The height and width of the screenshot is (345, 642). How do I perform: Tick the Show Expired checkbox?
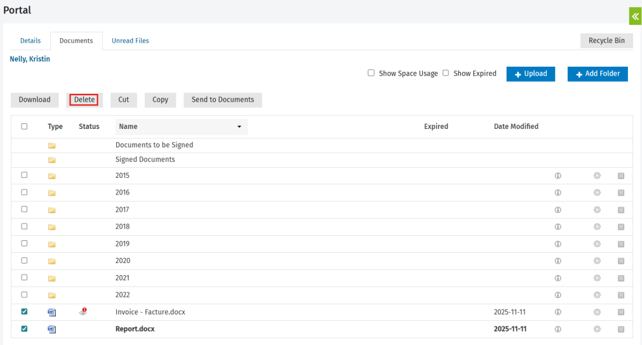(446, 73)
